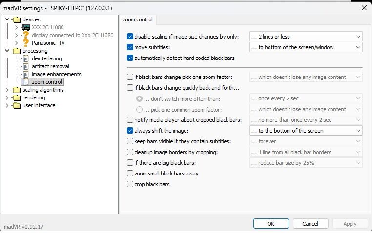372x233 pixels.
Task: Enable the crop black bars checkbox
Action: 130,184
